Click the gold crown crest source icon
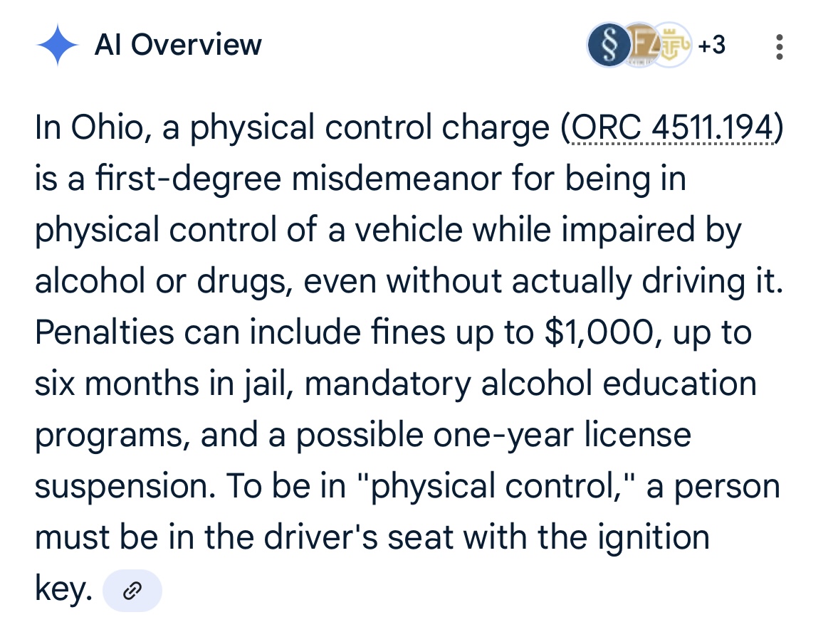 tap(671, 47)
